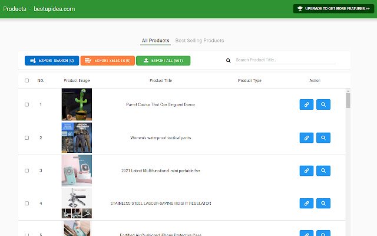Open link for Women's waterproof tactical pants
Screen dimensions: 377x236
tap(306, 137)
